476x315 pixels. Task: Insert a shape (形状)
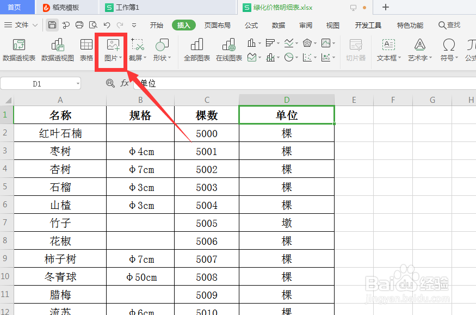162,50
